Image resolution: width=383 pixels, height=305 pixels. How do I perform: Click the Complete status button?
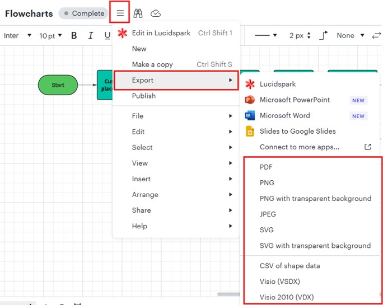tap(84, 13)
